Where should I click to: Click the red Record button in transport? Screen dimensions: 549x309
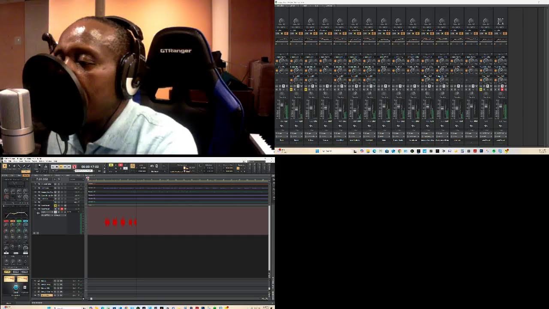pyautogui.click(x=74, y=167)
